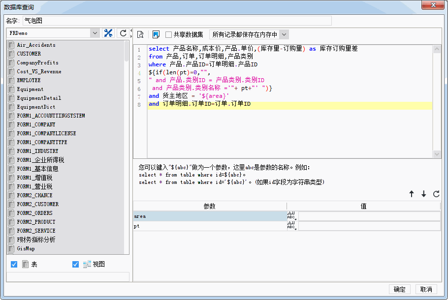Open the 所有记录都保存在内存中 dropdown
The height and width of the screenshot is (300, 448).
(284, 34)
